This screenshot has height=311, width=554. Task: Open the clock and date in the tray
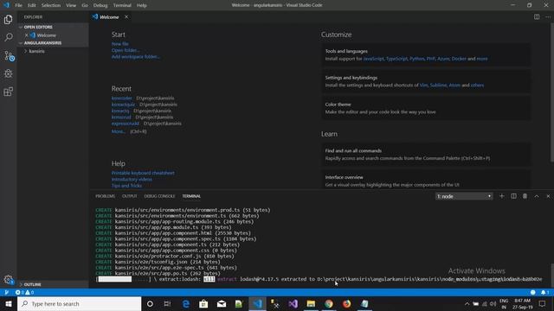pyautogui.click(x=522, y=303)
